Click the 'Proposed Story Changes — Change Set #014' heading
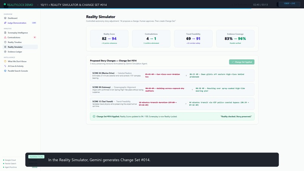The height and width of the screenshot is (171, 304). [x=113, y=60]
